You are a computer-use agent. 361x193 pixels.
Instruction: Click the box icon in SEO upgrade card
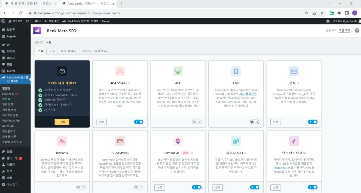point(62,71)
